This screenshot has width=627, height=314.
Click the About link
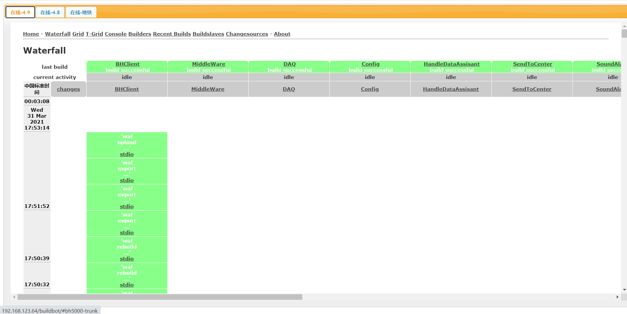click(282, 34)
